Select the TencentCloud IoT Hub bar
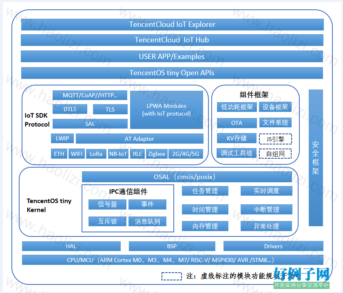 click(x=172, y=40)
